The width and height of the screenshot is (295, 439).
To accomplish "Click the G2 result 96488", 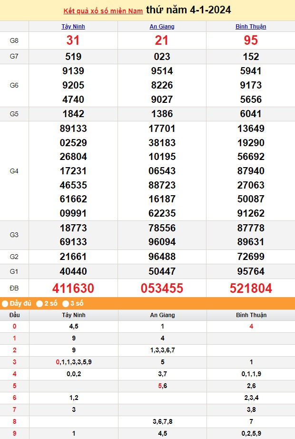I will (162, 257).
